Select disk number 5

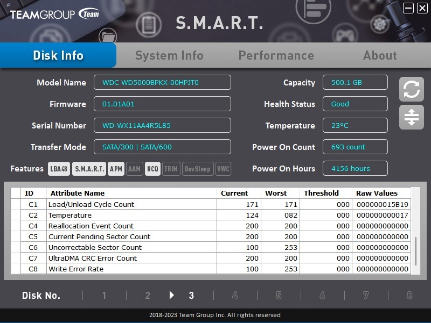pos(279,295)
